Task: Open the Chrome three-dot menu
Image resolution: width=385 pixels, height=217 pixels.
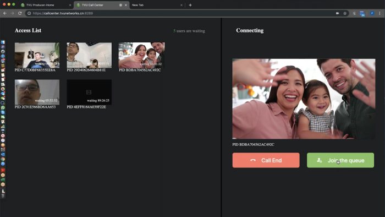Action: pos(380,13)
